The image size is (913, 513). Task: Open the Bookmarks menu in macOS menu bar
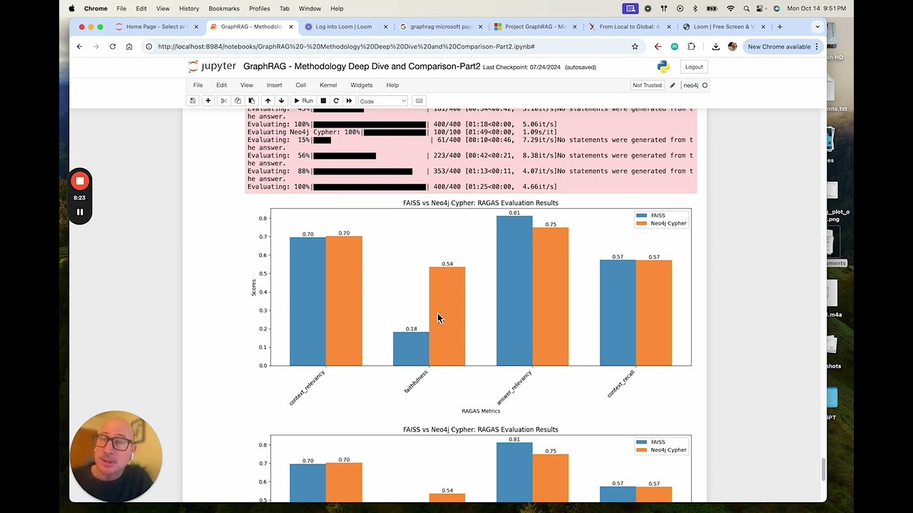click(x=224, y=9)
